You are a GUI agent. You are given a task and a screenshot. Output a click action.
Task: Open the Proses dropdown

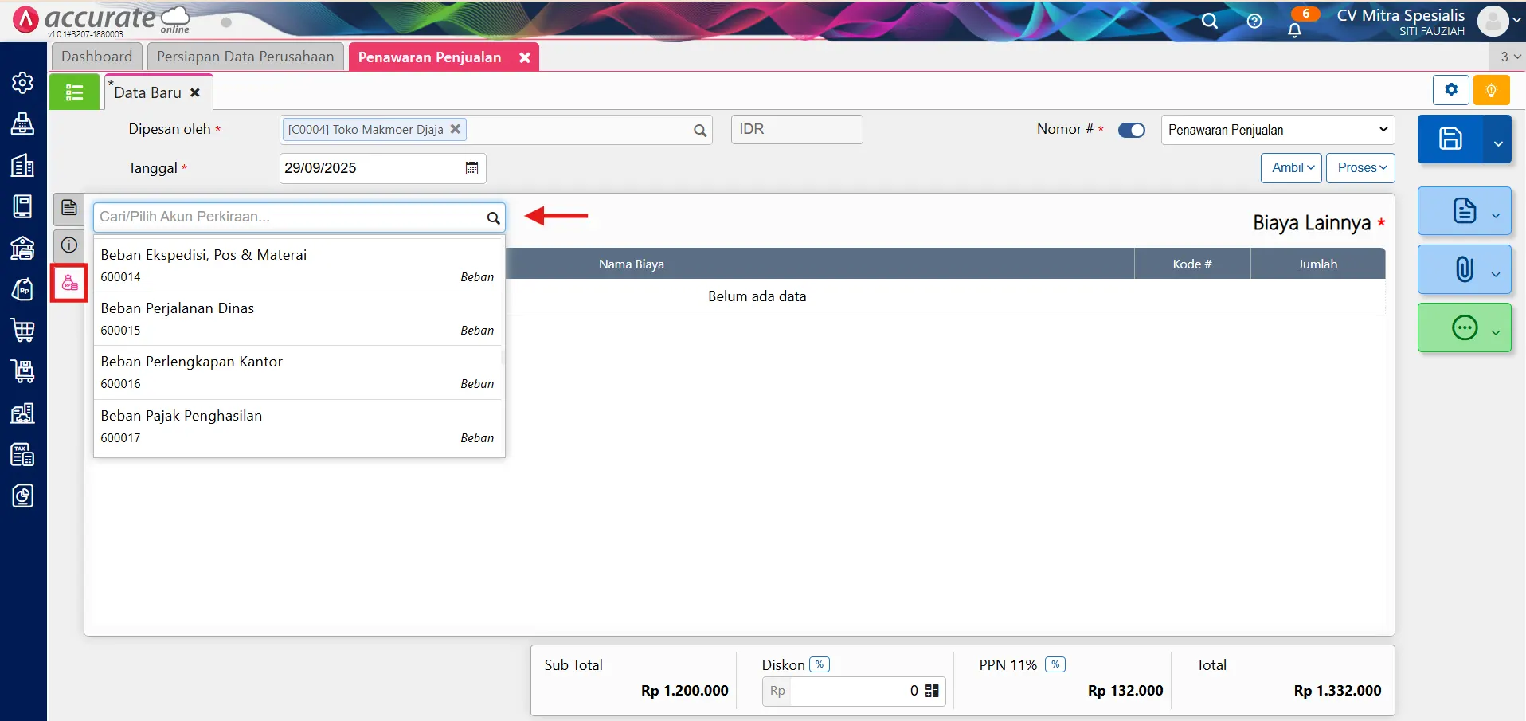[1360, 167]
